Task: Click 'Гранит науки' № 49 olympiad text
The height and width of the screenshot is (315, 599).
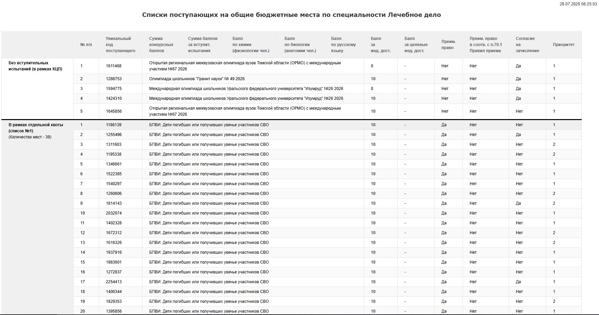Action: (197, 79)
